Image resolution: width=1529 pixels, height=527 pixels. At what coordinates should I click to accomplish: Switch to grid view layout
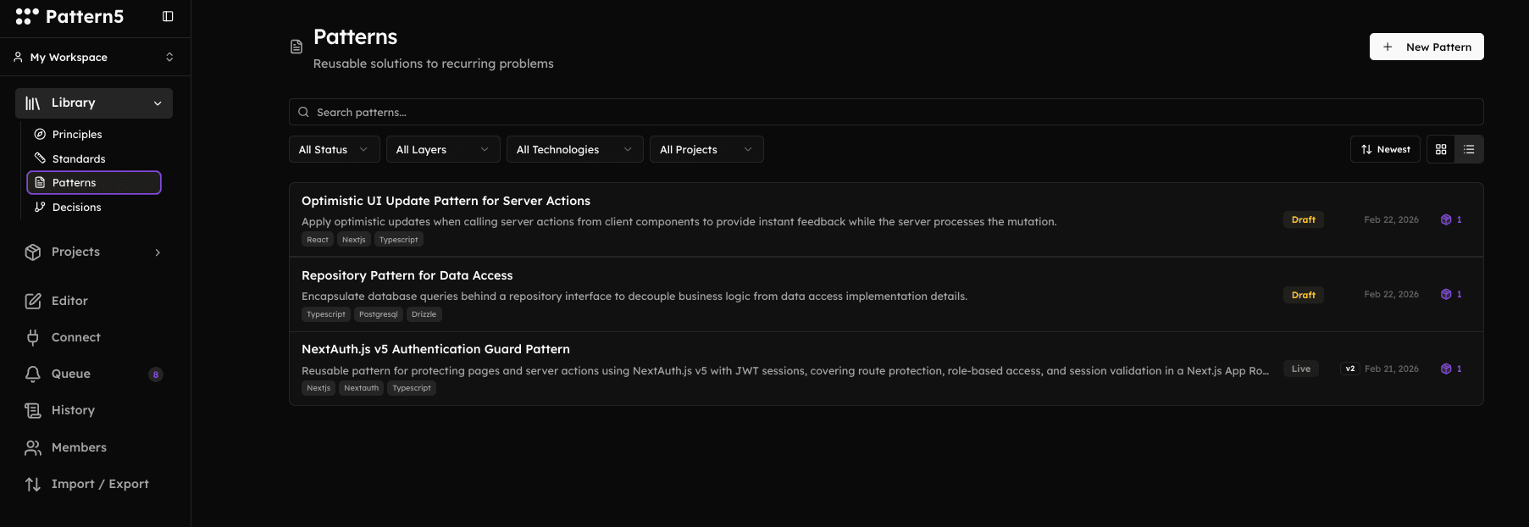tap(1441, 149)
